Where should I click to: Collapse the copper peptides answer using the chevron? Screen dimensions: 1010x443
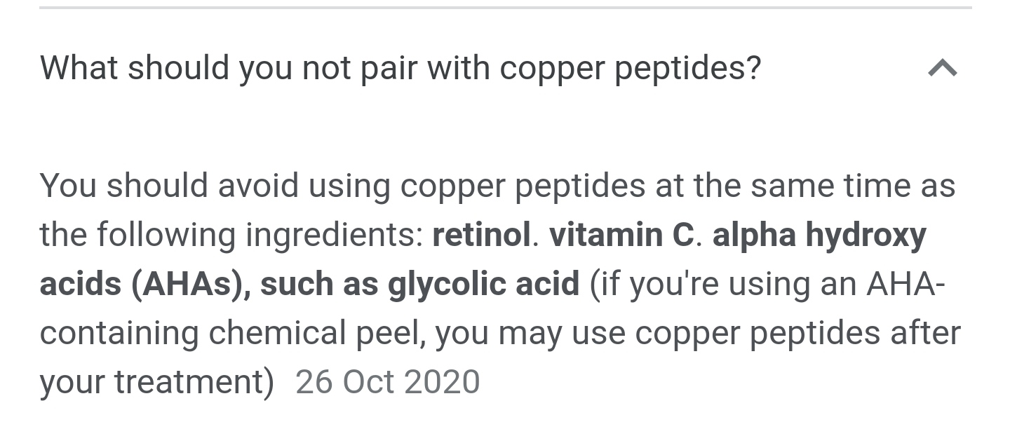pyautogui.click(x=942, y=68)
